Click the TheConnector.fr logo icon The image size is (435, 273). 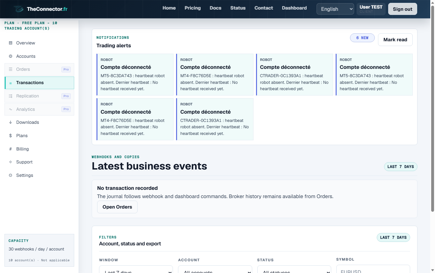coord(18,9)
